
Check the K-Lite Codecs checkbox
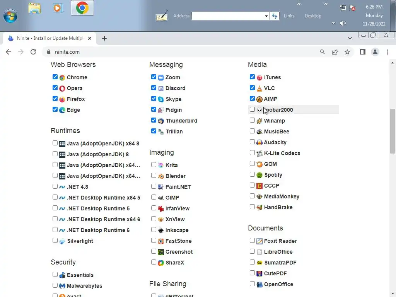click(x=252, y=153)
